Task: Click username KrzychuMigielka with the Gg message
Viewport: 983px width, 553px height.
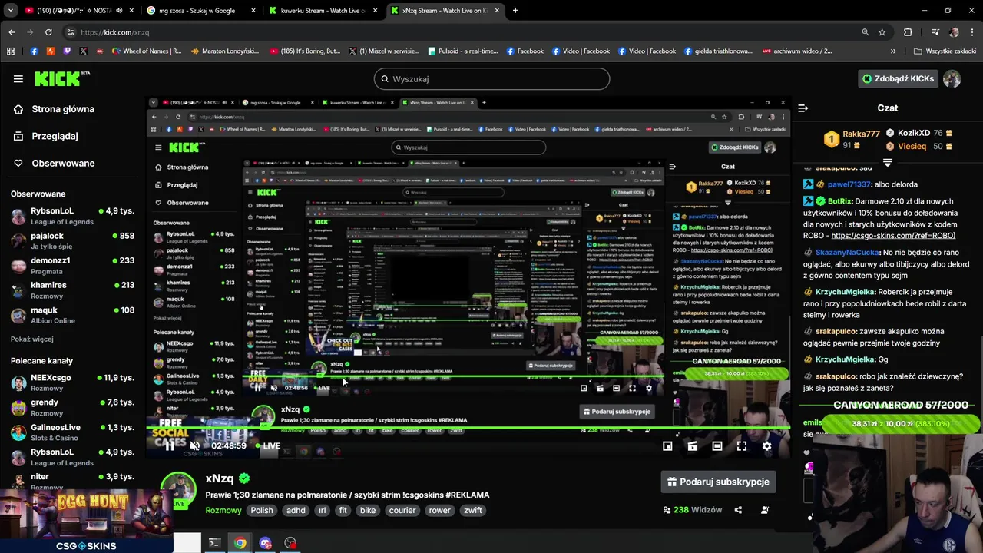Action: pyautogui.click(x=845, y=359)
